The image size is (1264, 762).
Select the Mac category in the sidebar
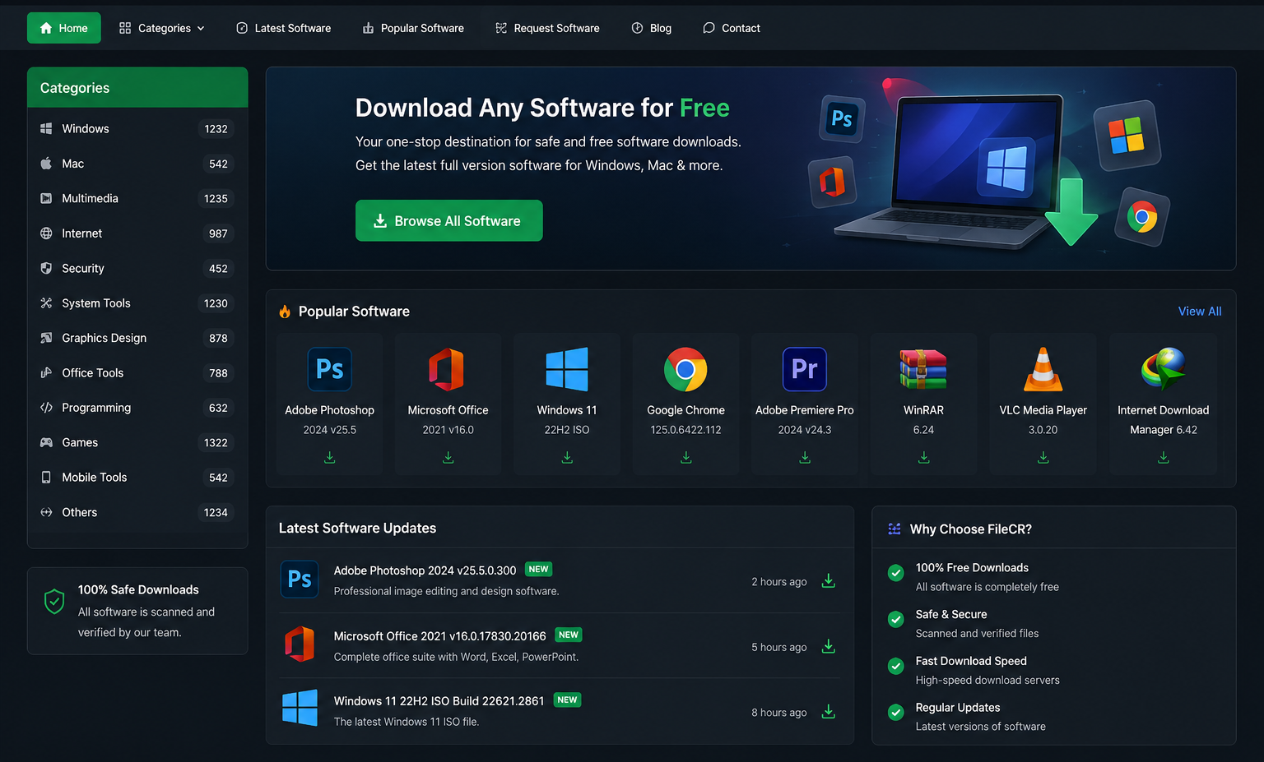[x=137, y=164]
